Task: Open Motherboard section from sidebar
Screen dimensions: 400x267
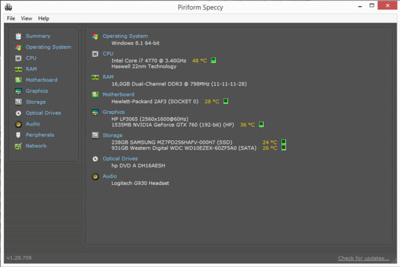Action: coord(41,80)
